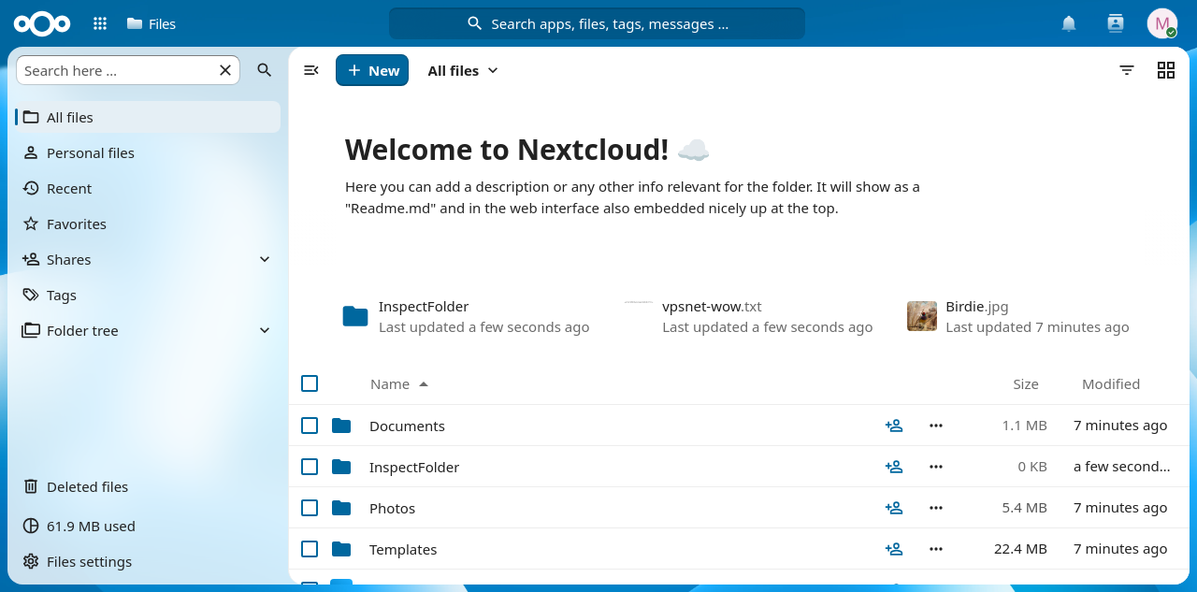Click the Welcome to Nextcloud heading
This screenshot has width=1197, height=592.
[x=527, y=150]
